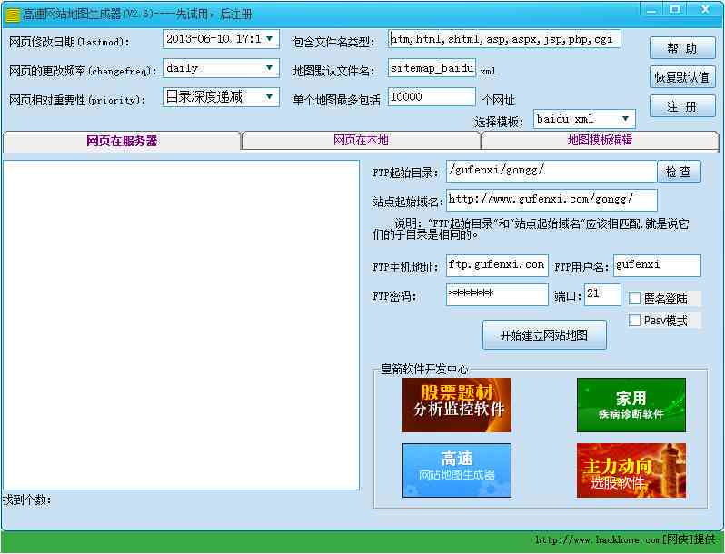Enable the 匿名登陆 checkbox
This screenshot has width=725, height=554.
[x=635, y=299]
